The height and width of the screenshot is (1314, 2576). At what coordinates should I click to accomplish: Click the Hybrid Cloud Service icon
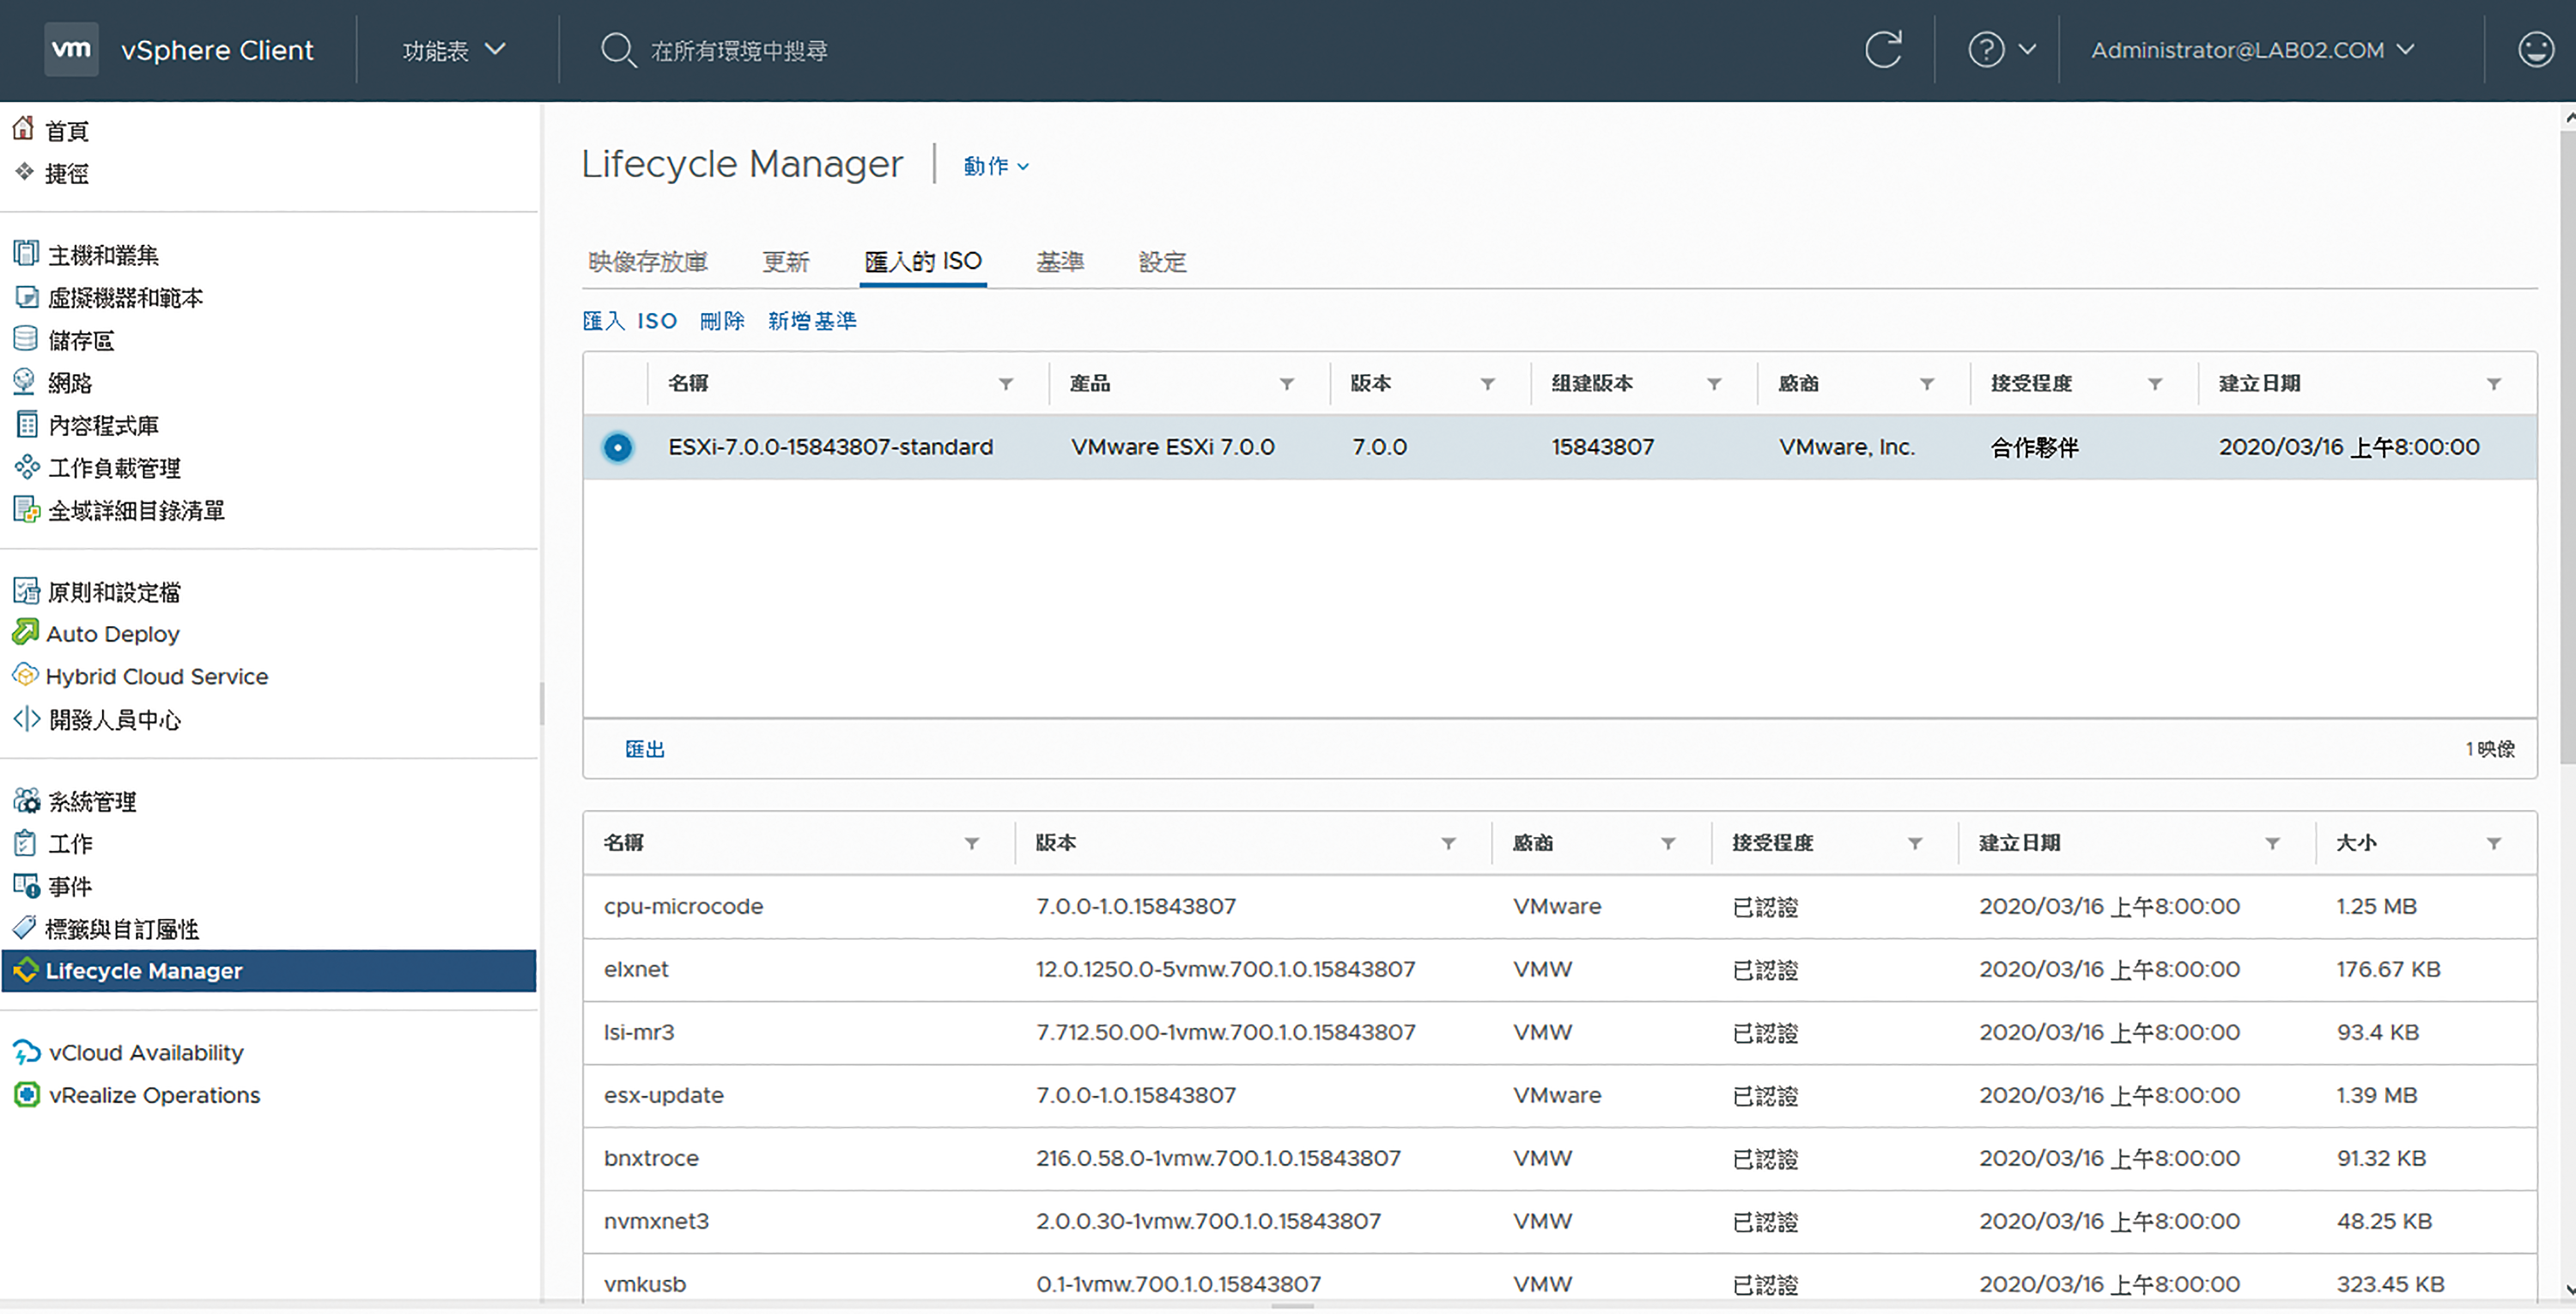[x=25, y=675]
